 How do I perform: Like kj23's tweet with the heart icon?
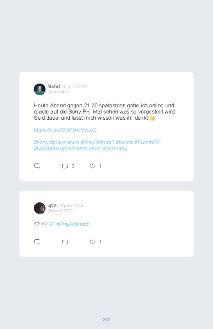pyautogui.click(x=93, y=242)
